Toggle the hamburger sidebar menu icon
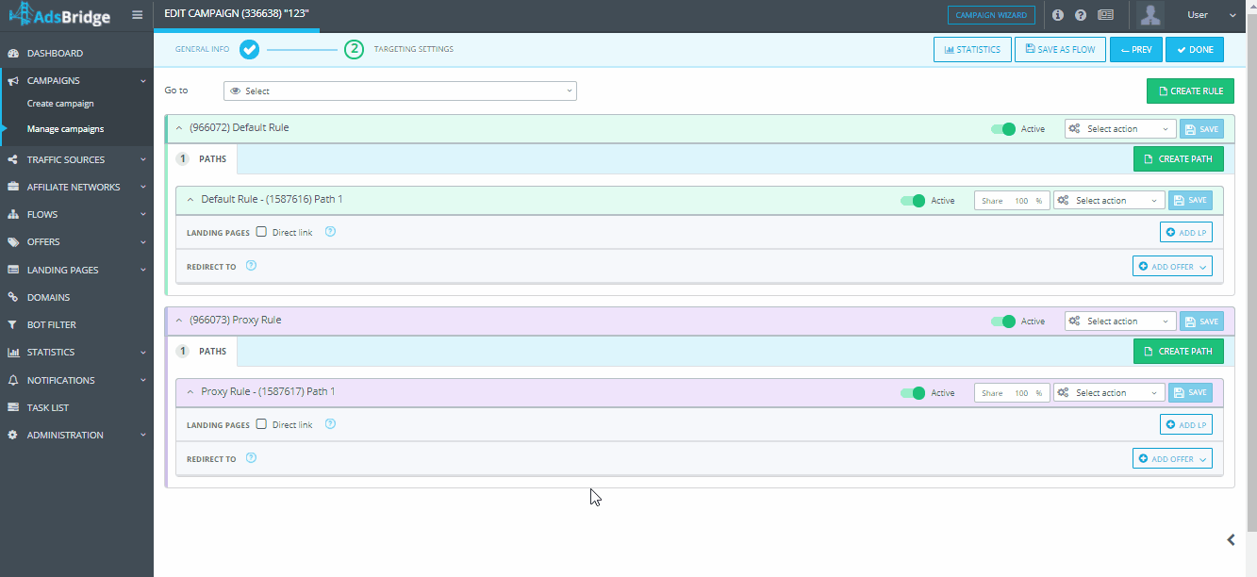Image resolution: width=1257 pixels, height=577 pixels. (138, 15)
